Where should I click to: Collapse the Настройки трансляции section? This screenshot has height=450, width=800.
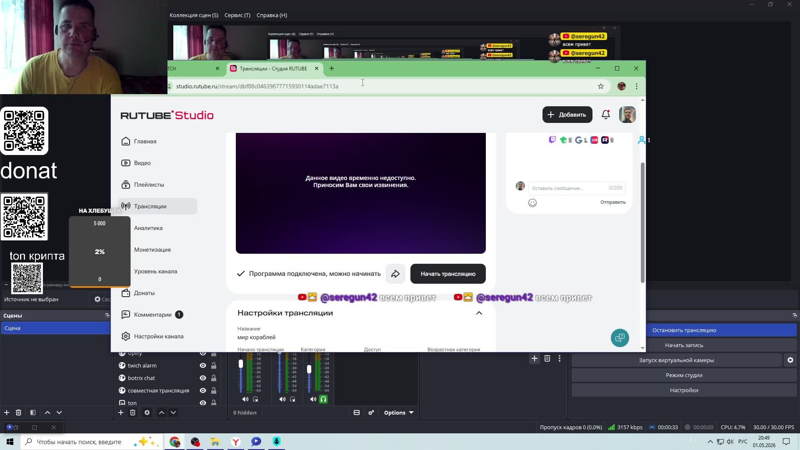(479, 313)
